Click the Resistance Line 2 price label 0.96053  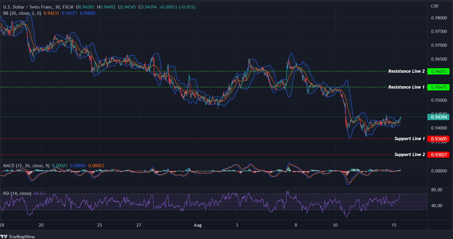coord(439,71)
